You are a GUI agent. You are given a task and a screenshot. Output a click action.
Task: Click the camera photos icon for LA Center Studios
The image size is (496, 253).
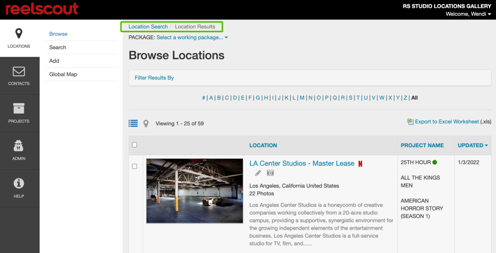(x=270, y=173)
